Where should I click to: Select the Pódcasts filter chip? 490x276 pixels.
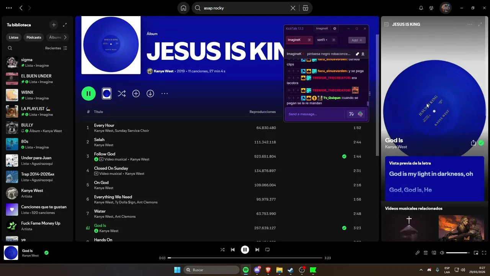(34, 38)
